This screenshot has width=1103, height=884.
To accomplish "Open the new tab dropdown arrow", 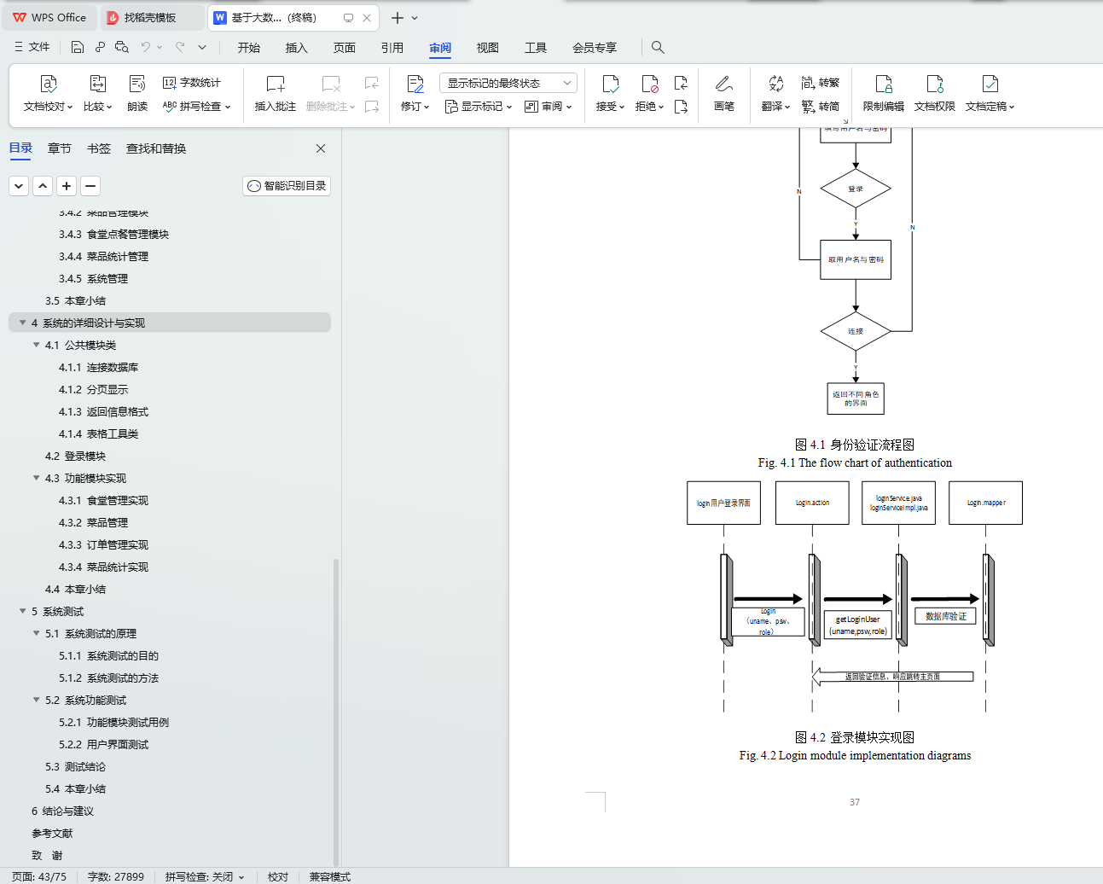I will (415, 18).
